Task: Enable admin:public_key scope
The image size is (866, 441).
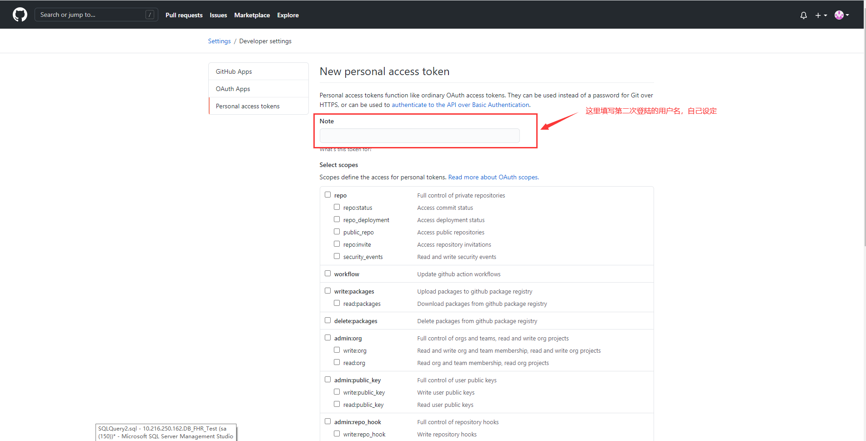Action: point(327,380)
